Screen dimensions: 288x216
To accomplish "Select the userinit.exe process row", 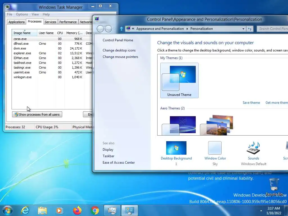I will (52, 72).
